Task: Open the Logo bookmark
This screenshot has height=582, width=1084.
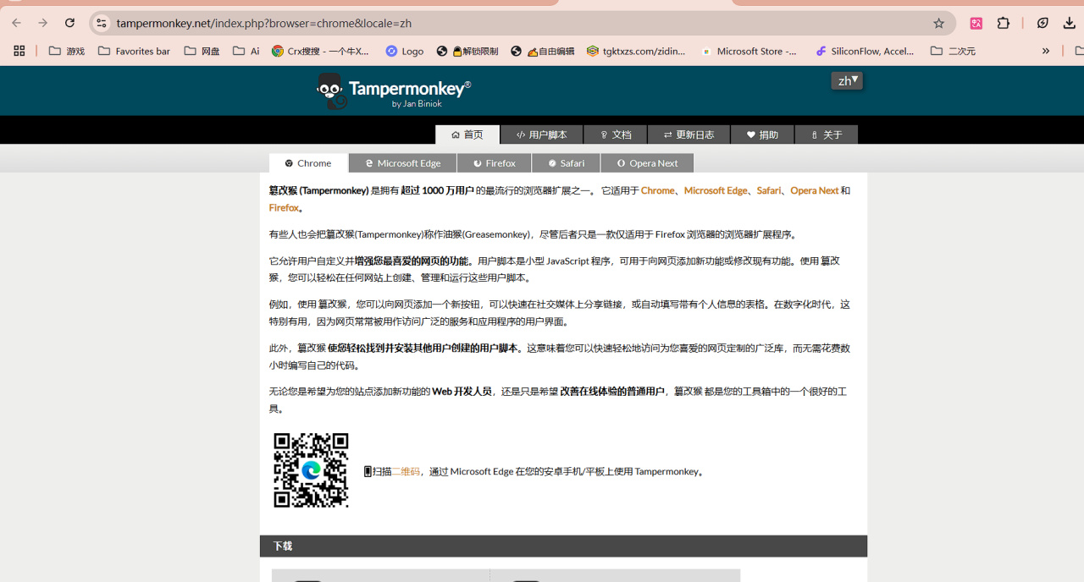Action: (405, 51)
